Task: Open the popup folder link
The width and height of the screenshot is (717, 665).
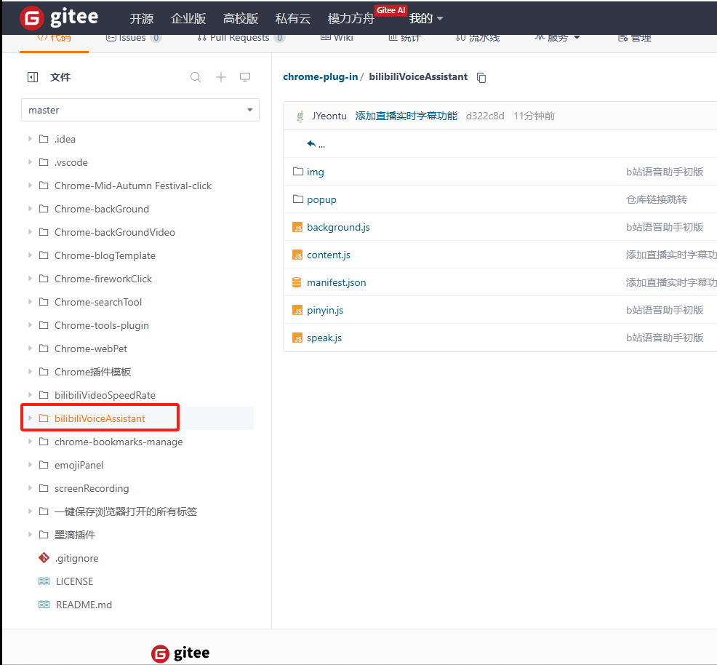Action: 321,199
